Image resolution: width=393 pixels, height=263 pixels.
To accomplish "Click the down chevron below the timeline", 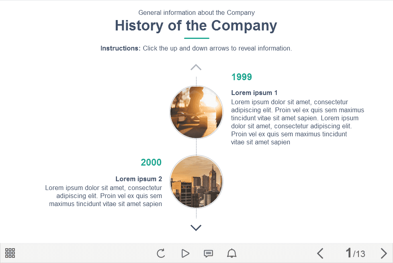I will tap(196, 228).
